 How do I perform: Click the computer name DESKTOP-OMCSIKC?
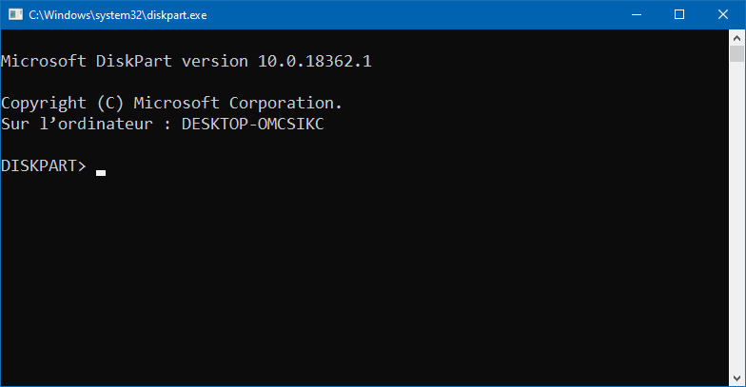pyautogui.click(x=253, y=124)
